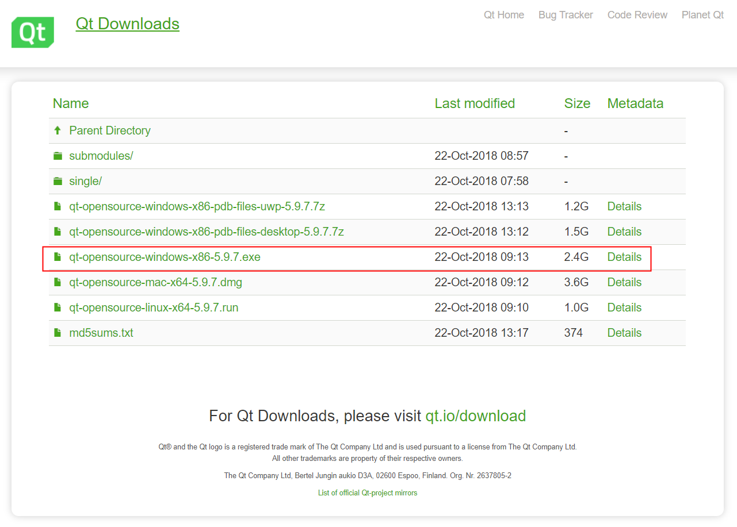
Task: Click the Parent Directory up-arrow icon
Action: 58,130
